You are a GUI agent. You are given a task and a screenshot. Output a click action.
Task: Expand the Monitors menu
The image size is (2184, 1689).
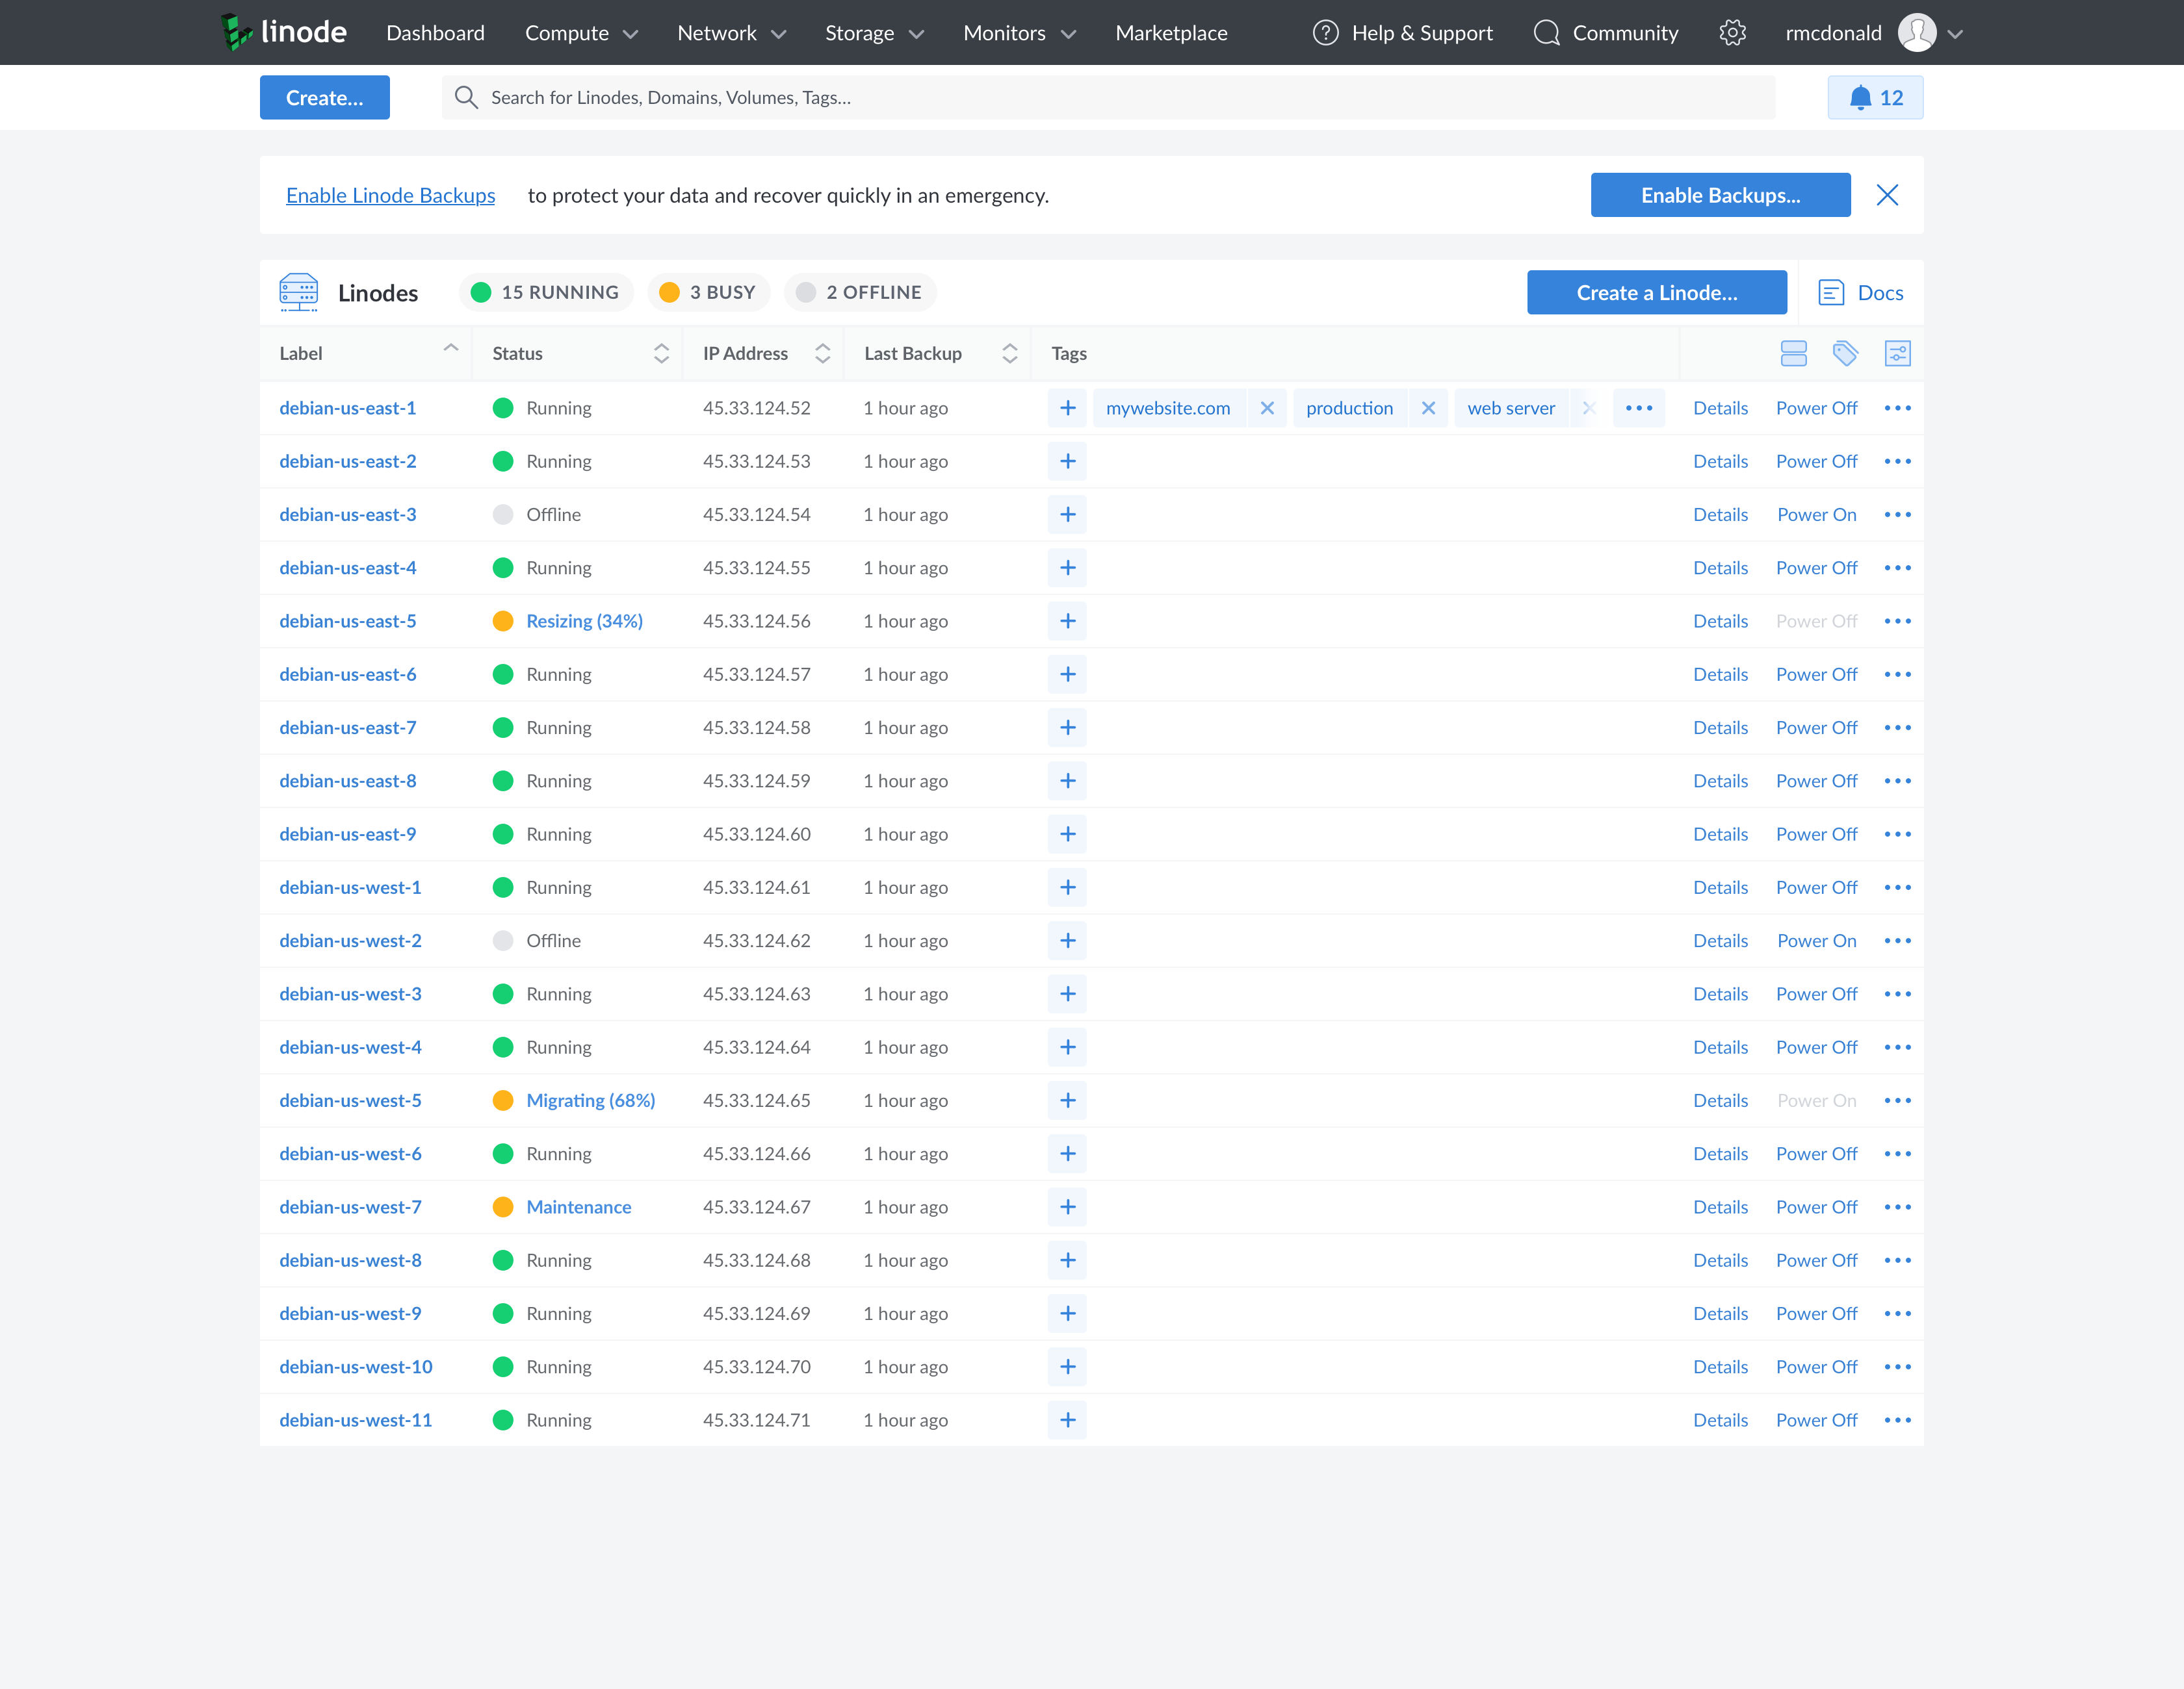(x=1020, y=33)
